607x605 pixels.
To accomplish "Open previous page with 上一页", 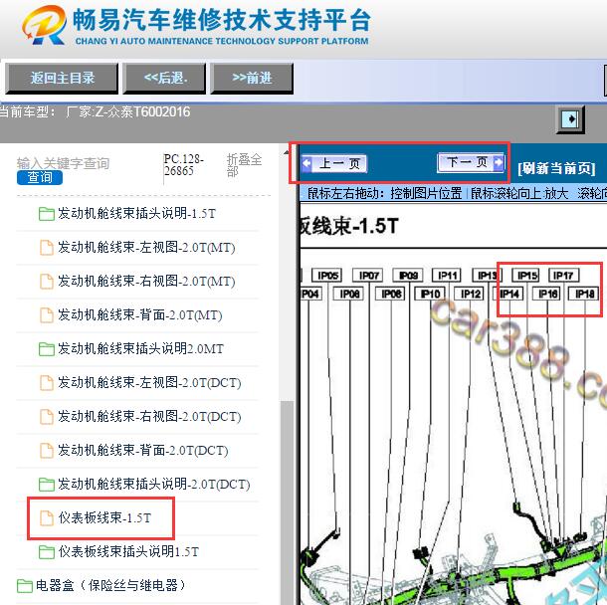I will pos(334,163).
